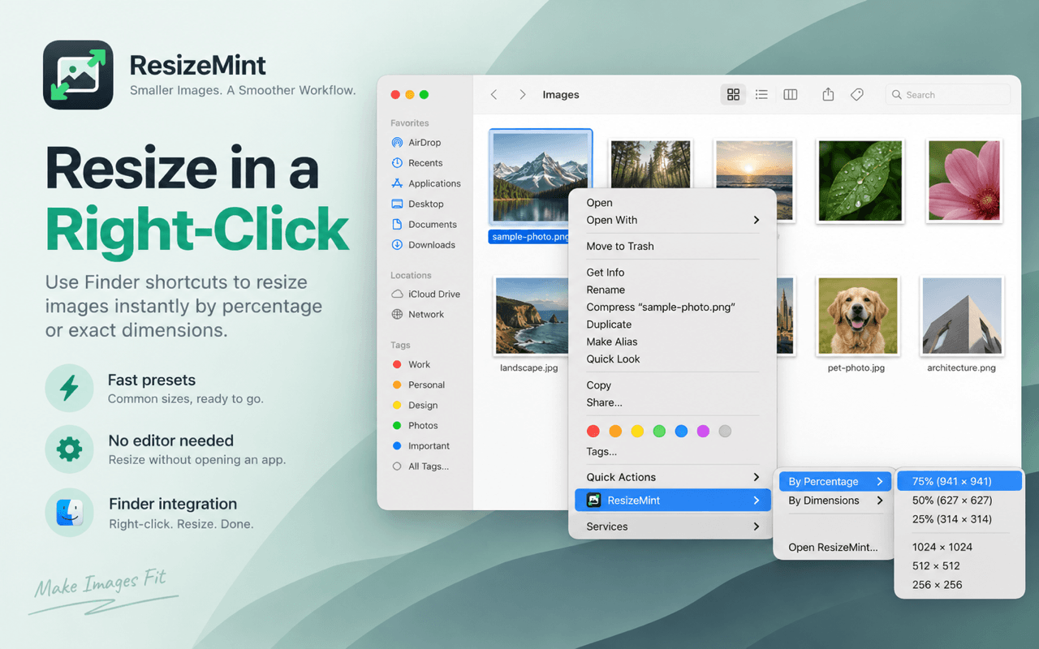
Task: Switch Finder to column view
Action: click(x=790, y=95)
